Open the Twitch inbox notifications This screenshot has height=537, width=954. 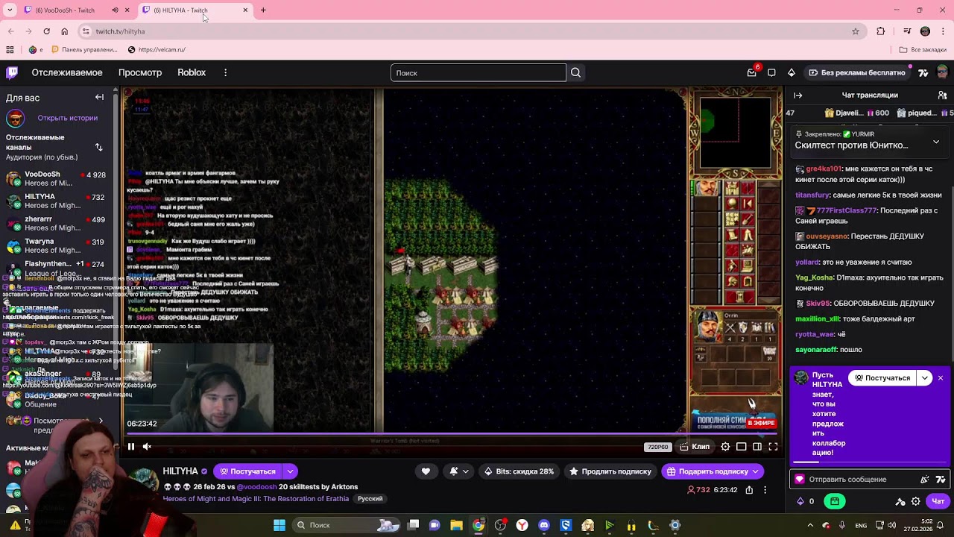click(752, 72)
